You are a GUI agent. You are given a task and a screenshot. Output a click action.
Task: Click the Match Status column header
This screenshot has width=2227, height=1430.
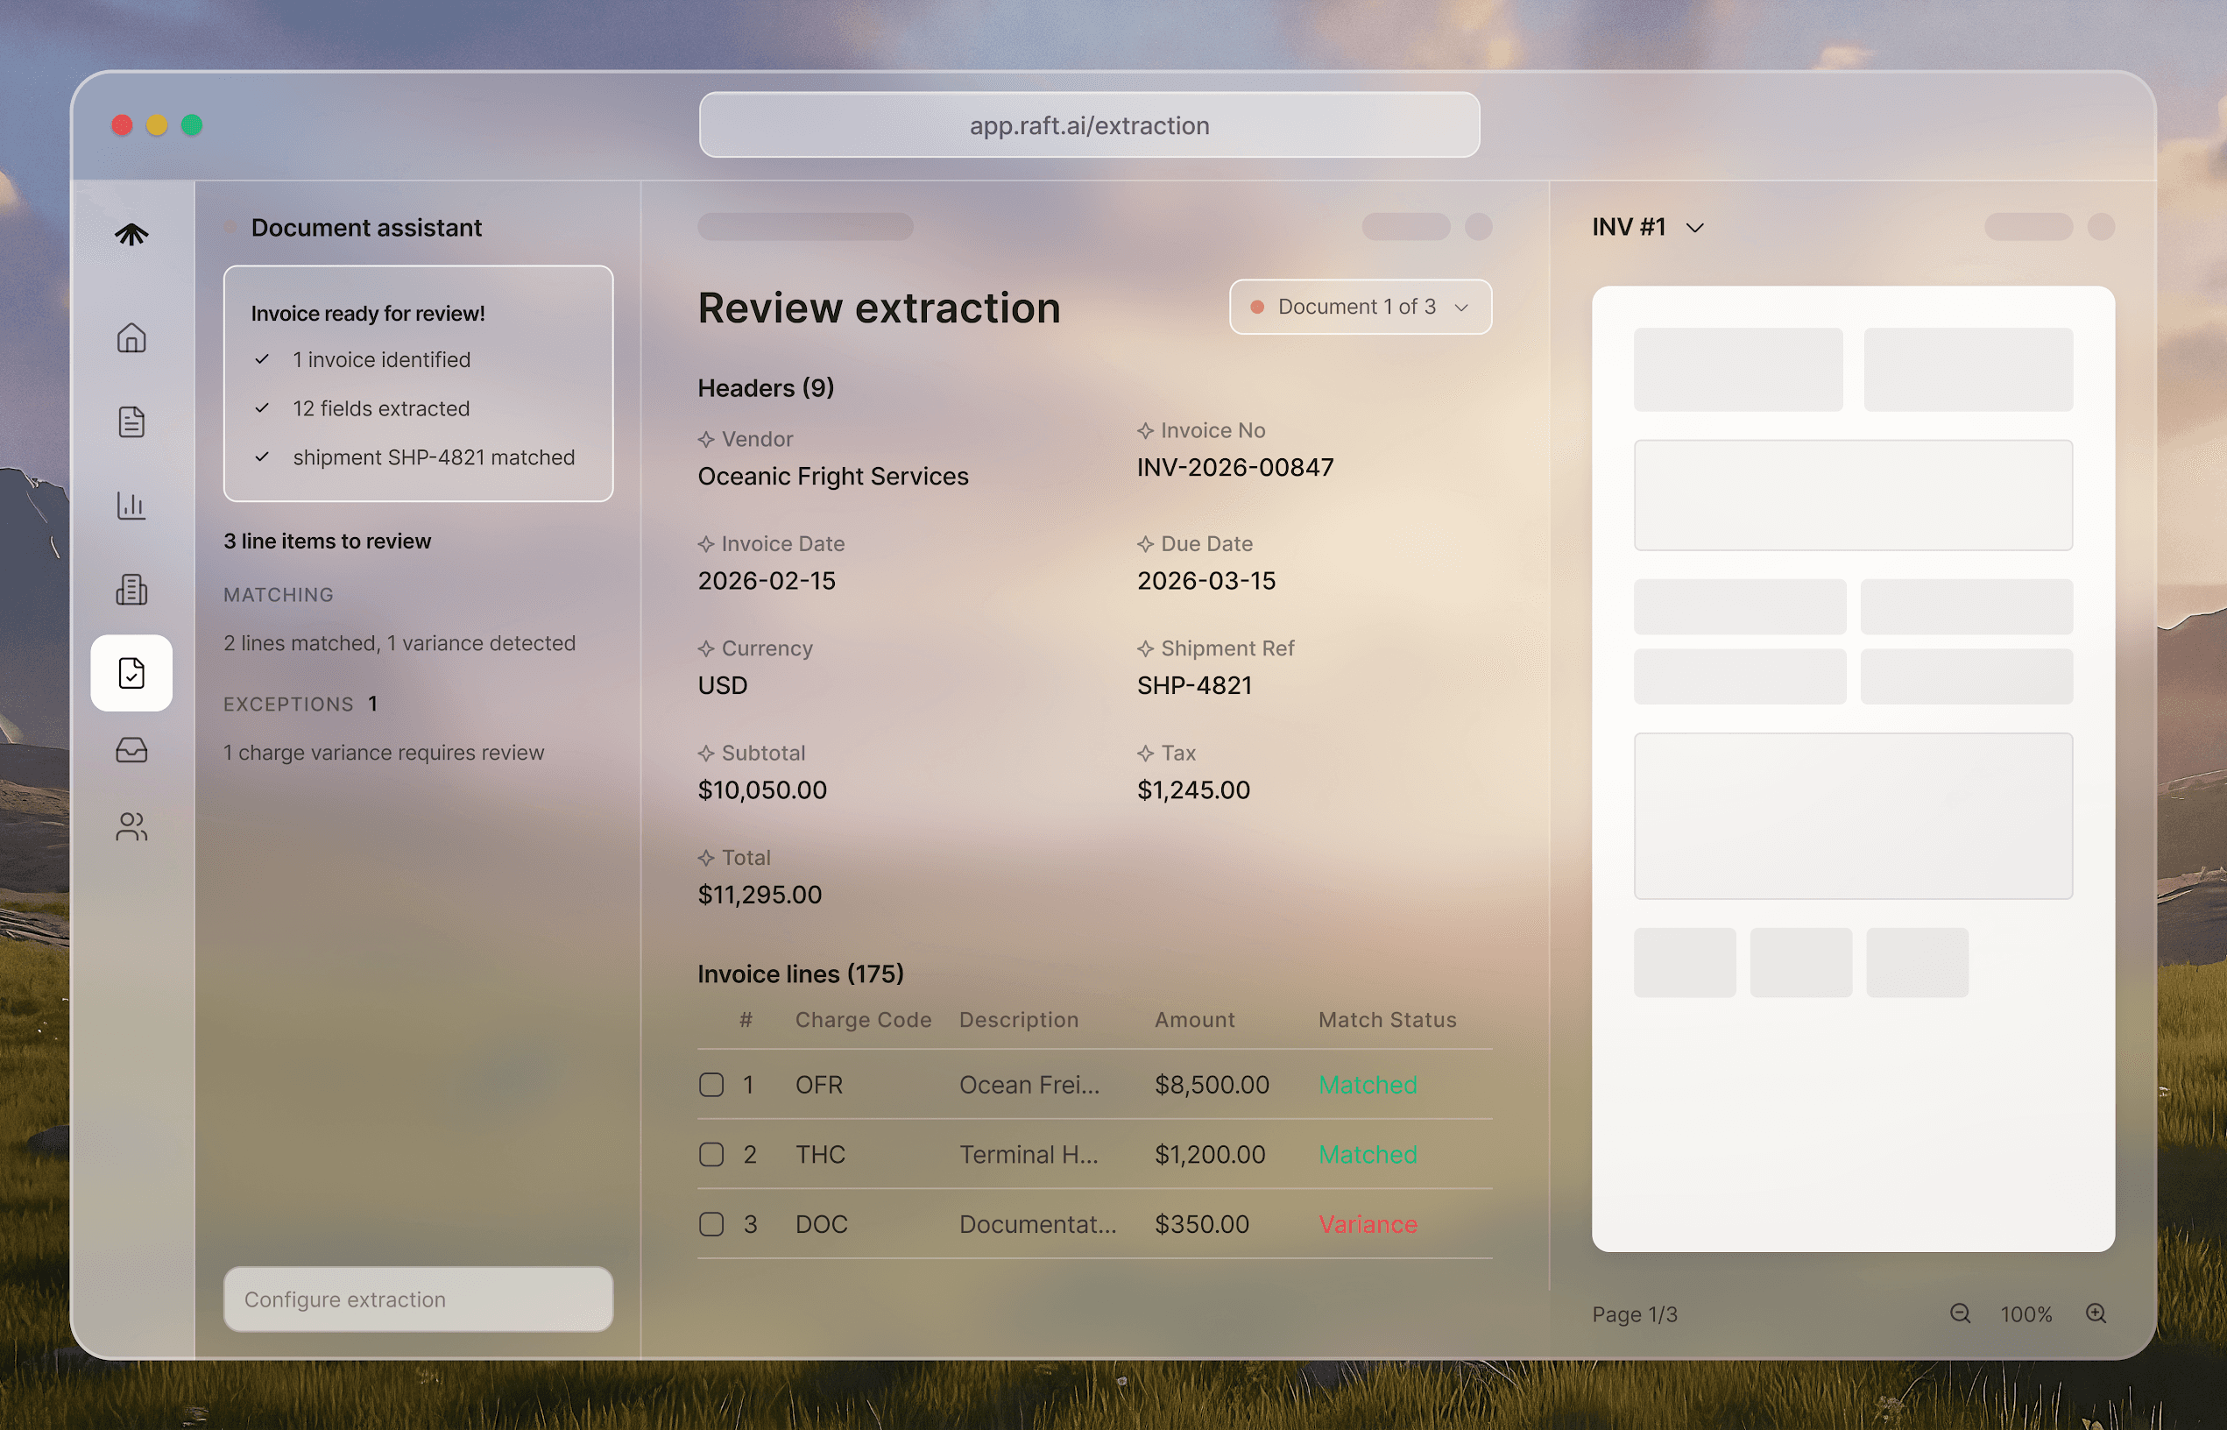1387,1020
